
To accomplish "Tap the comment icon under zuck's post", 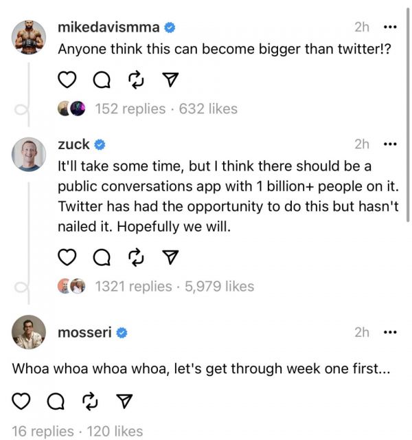I will (101, 258).
